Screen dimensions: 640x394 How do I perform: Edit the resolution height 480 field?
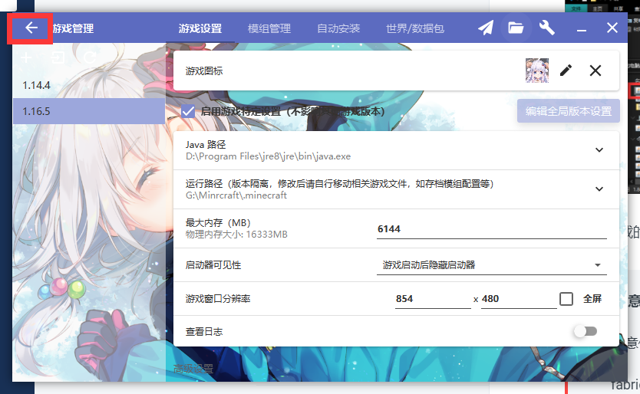click(519, 299)
